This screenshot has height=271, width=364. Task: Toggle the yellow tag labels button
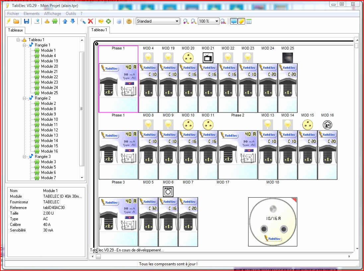click(x=242, y=21)
